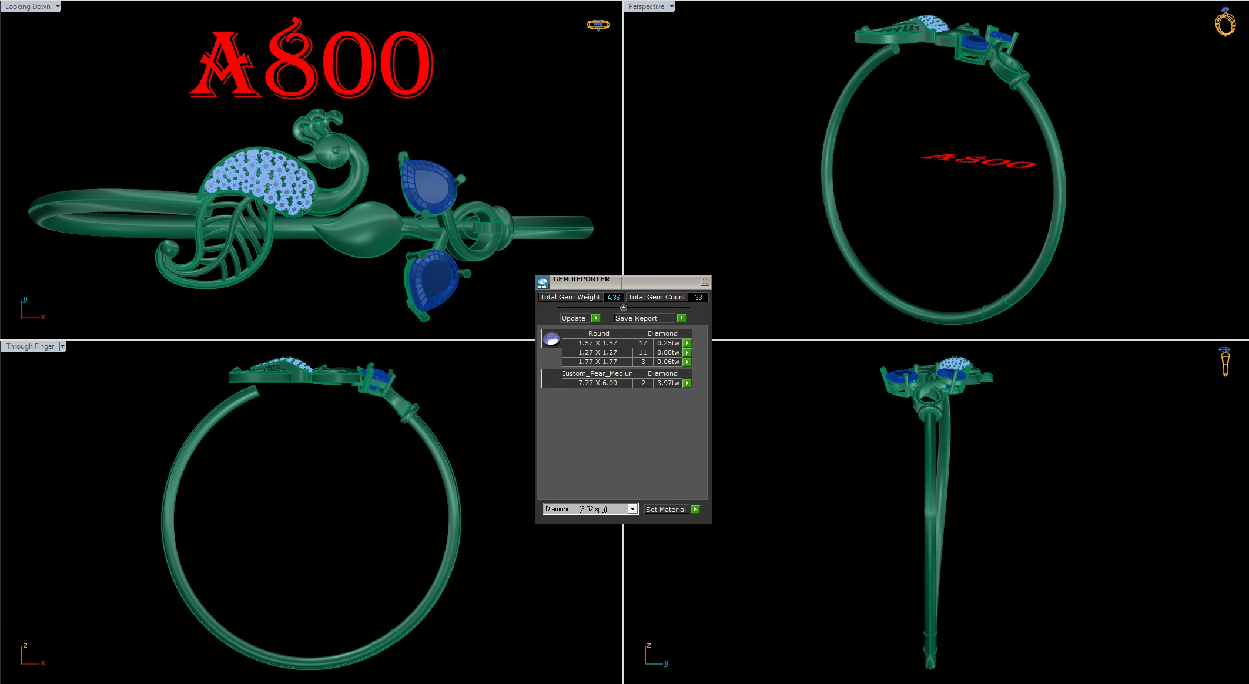The image size is (1249, 684).
Task: Click green arrow for 1.27 X 1.27 row
Action: coord(687,352)
